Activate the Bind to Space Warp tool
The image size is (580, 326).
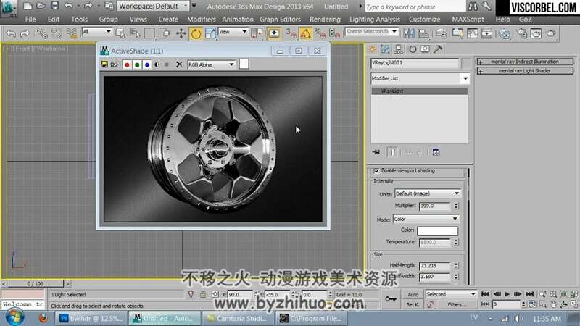point(72,33)
